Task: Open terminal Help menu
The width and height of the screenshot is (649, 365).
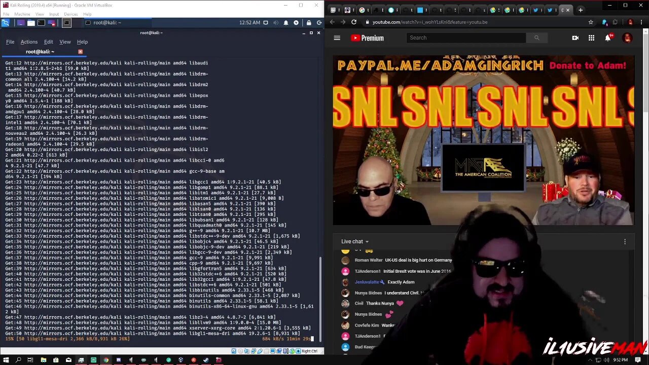Action: click(82, 42)
